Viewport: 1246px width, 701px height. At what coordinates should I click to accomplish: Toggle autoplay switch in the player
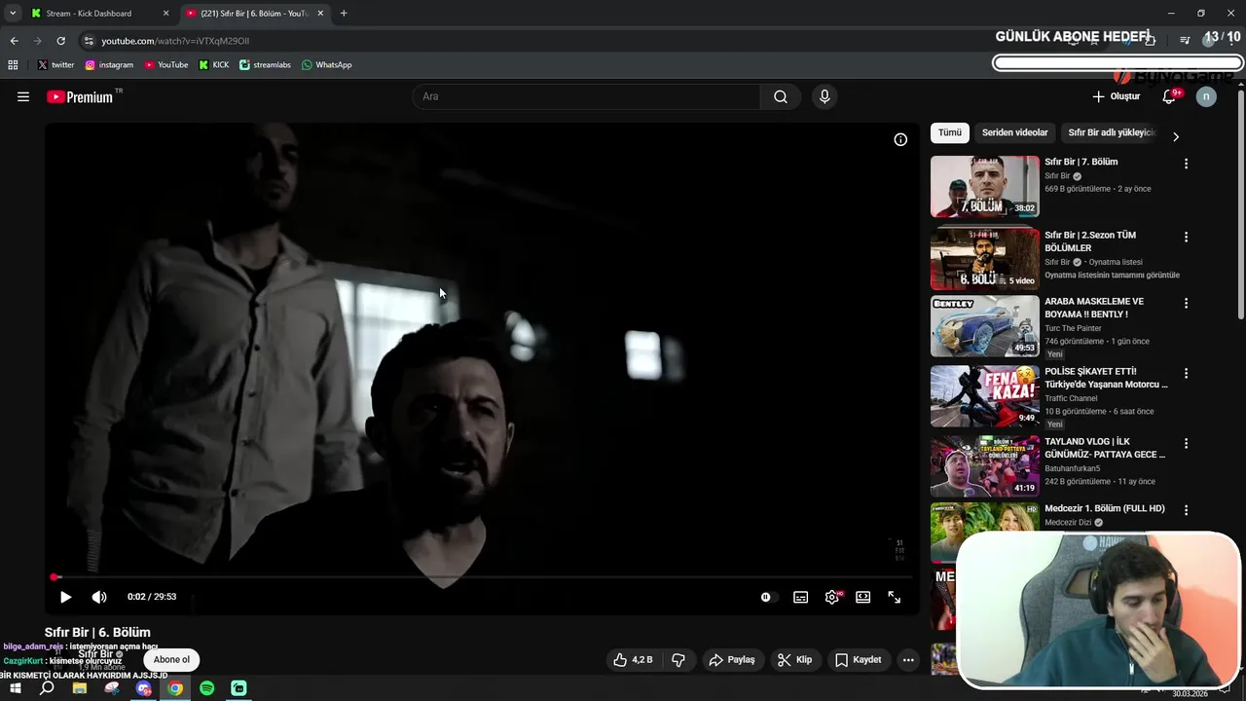tap(767, 597)
